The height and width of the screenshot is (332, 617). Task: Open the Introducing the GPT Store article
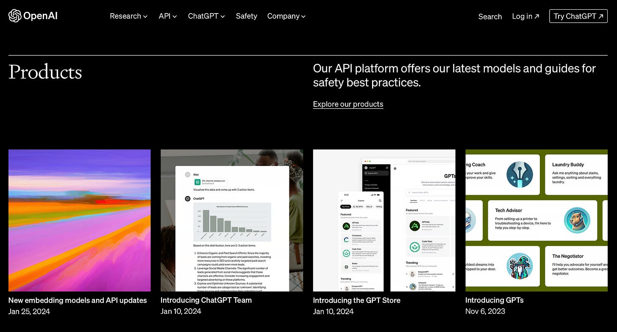click(x=356, y=300)
